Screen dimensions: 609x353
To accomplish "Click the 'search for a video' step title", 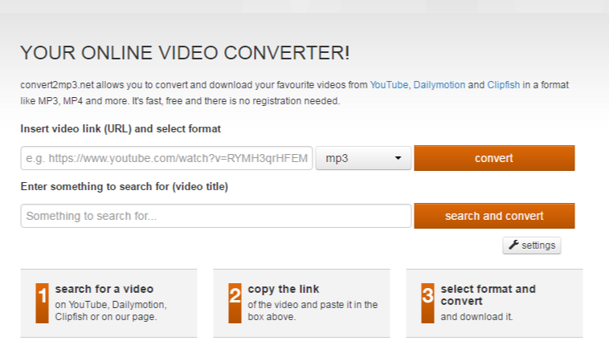I will (104, 289).
